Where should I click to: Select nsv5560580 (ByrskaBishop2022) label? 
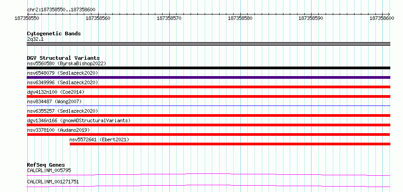67,63
